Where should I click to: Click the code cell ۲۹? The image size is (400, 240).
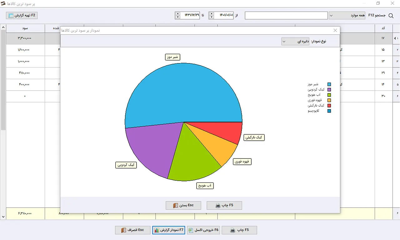383,73
